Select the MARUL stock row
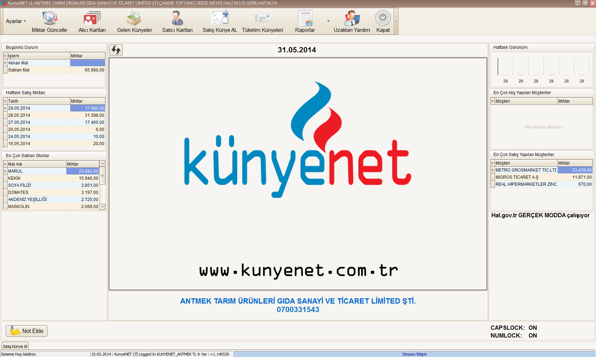The image size is (596, 357). pyautogui.click(x=51, y=171)
